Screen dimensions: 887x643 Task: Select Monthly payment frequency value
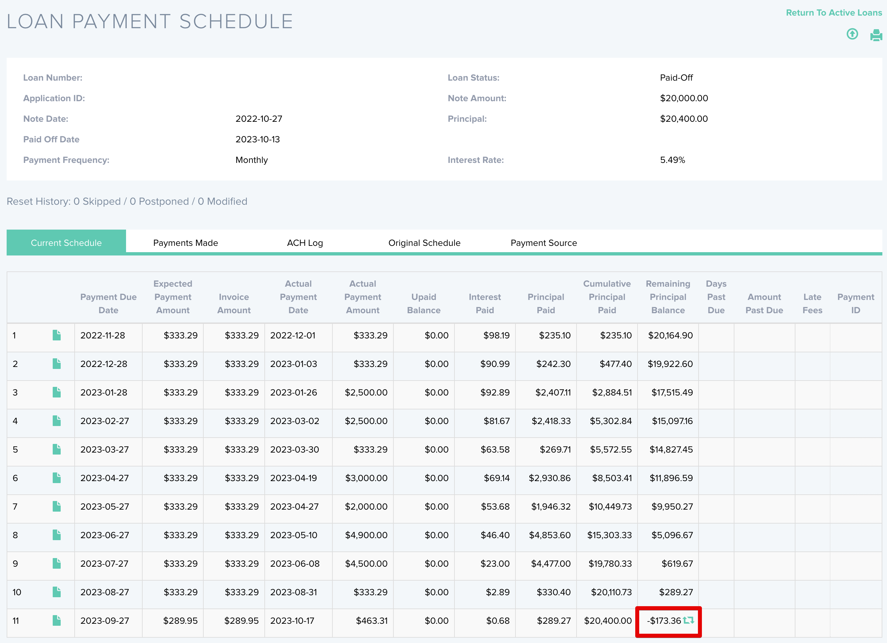click(x=251, y=160)
